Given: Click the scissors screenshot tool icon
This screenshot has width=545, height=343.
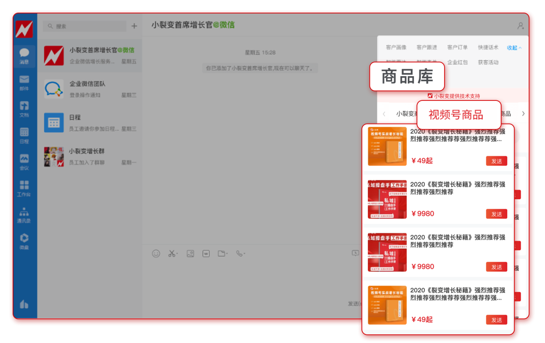Looking at the screenshot, I should click(172, 254).
